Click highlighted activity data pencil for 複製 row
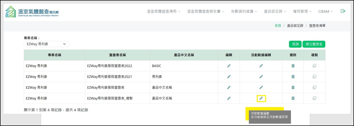This screenshot has height=126, width=354. click(261, 98)
